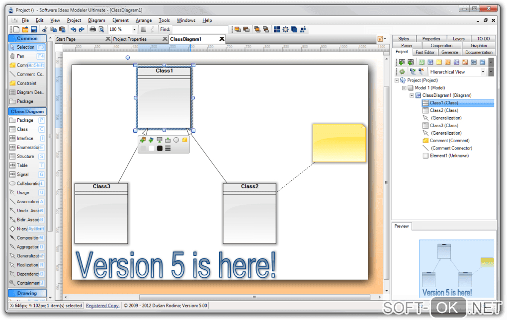
Task: Collapse the Project (Project) tree node
Action: click(x=397, y=80)
